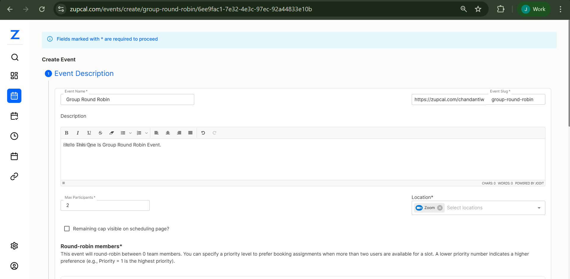Toggle italic text in the description editor
Image resolution: width=570 pixels, height=279 pixels.
[78, 133]
